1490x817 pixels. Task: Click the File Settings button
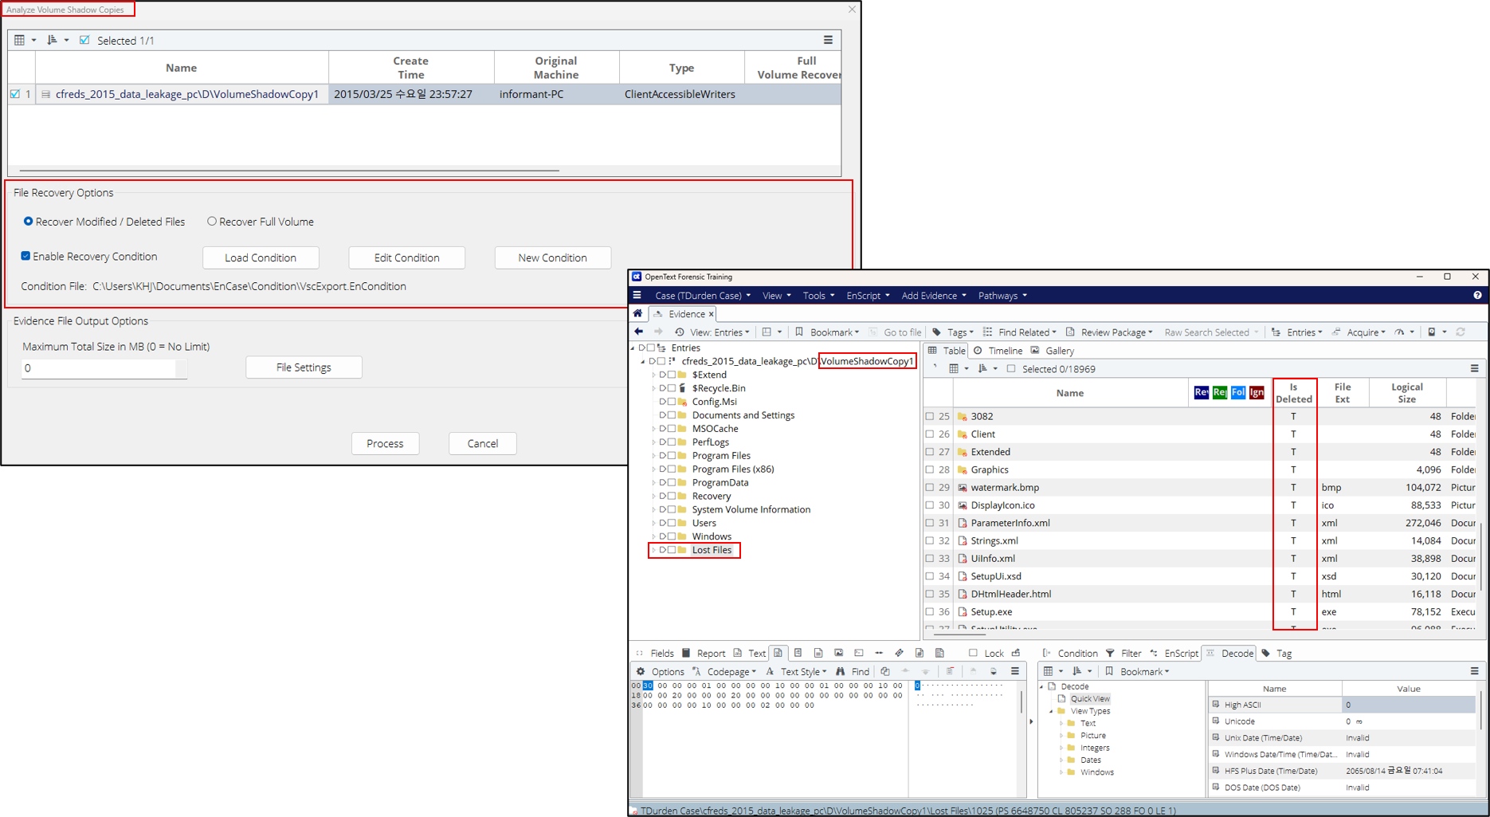304,367
